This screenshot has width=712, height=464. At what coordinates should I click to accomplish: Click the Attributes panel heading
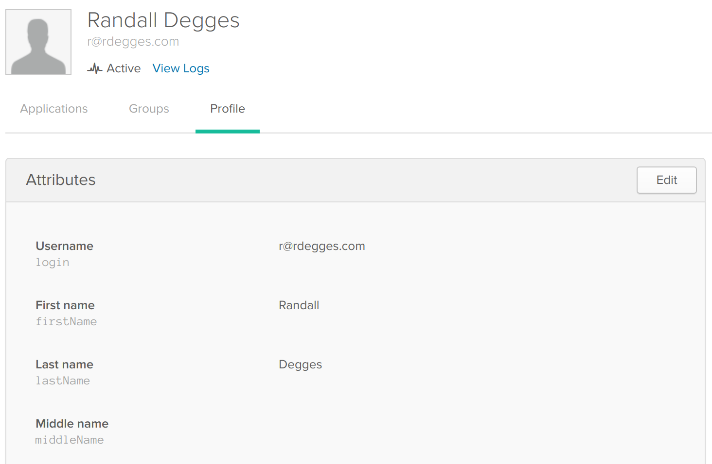(61, 180)
